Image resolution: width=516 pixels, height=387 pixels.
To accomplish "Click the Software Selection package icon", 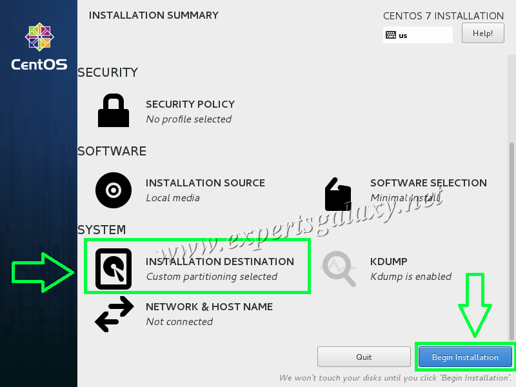I will click(337, 194).
